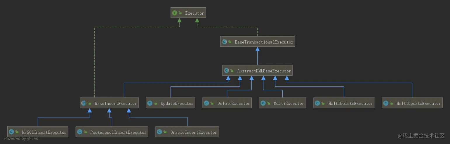Click the green lock icon on OracleInsertExecutor
Screen dimensions: 450x144
[x=166, y=132]
